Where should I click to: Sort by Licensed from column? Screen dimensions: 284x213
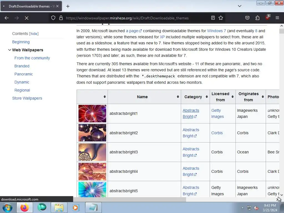tap(233, 97)
